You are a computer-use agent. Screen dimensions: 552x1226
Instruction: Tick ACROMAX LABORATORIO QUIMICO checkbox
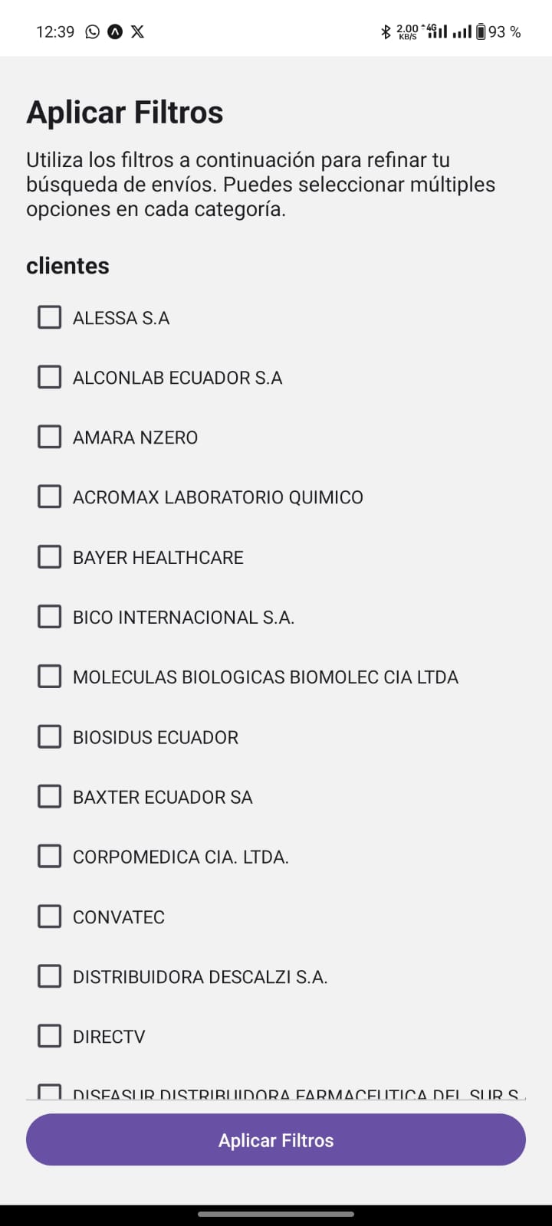[50, 497]
